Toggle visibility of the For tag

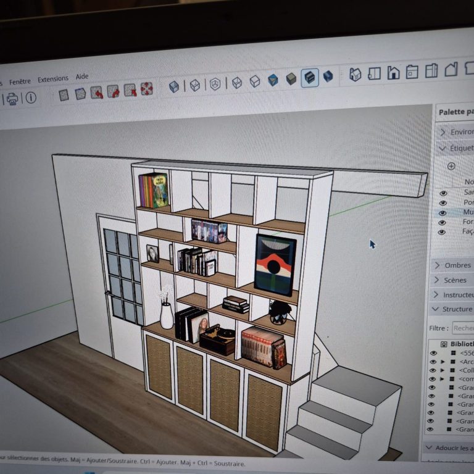point(442,223)
